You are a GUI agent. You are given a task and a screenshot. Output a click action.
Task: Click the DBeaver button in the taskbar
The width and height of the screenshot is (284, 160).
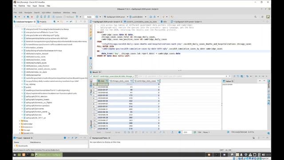[x=48, y=155]
